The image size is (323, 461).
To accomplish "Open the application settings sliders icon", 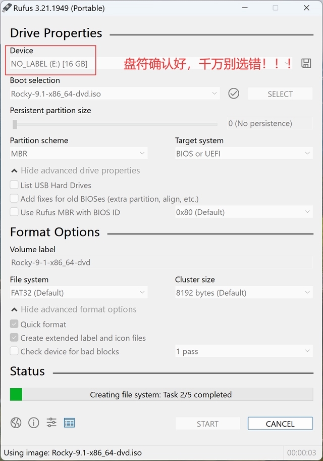I will (x=51, y=423).
